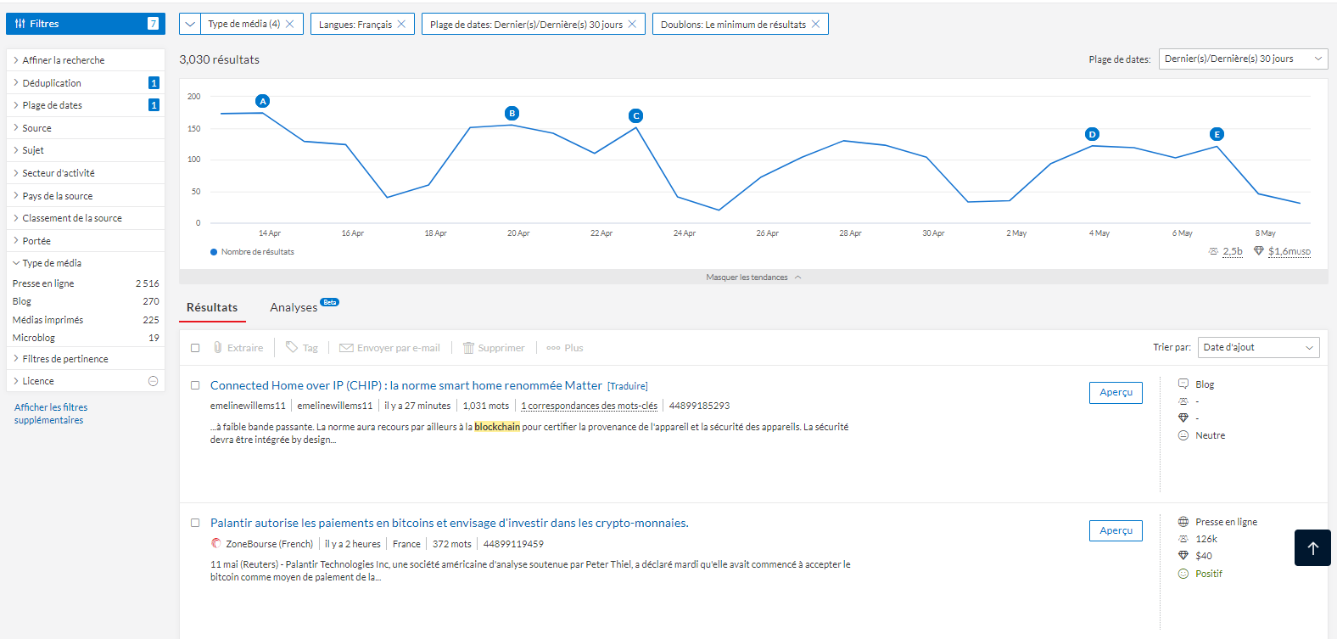Click the Presse en ligne globe icon
This screenshot has width=1337, height=639.
[1183, 522]
